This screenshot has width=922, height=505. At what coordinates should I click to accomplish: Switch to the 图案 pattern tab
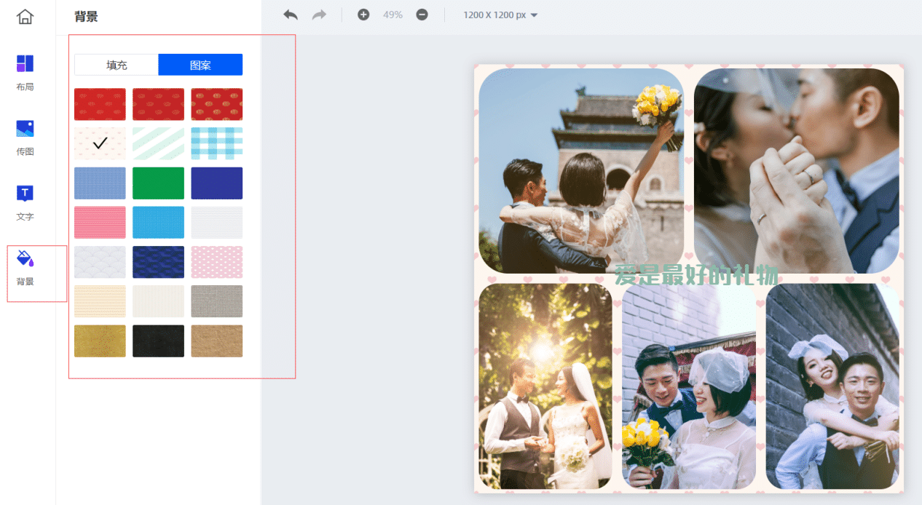click(x=200, y=65)
